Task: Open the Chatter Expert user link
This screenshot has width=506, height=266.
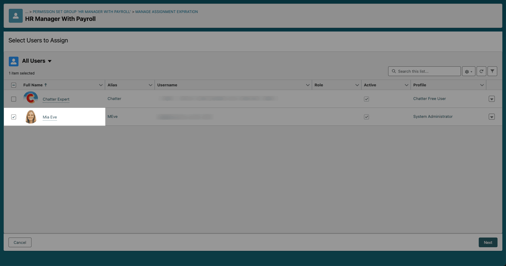Action: click(56, 99)
